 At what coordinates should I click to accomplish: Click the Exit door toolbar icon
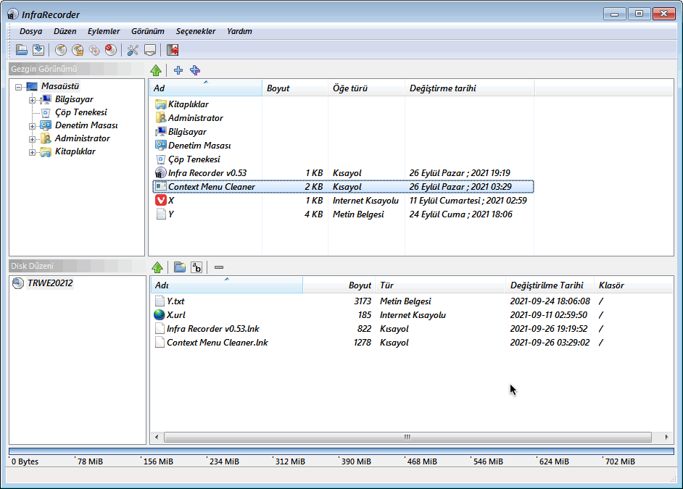coord(173,50)
